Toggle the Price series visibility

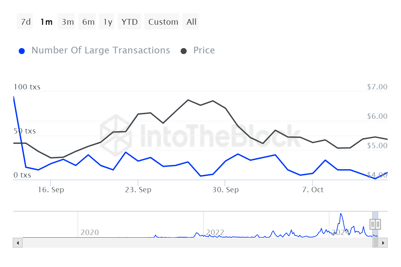pos(204,50)
